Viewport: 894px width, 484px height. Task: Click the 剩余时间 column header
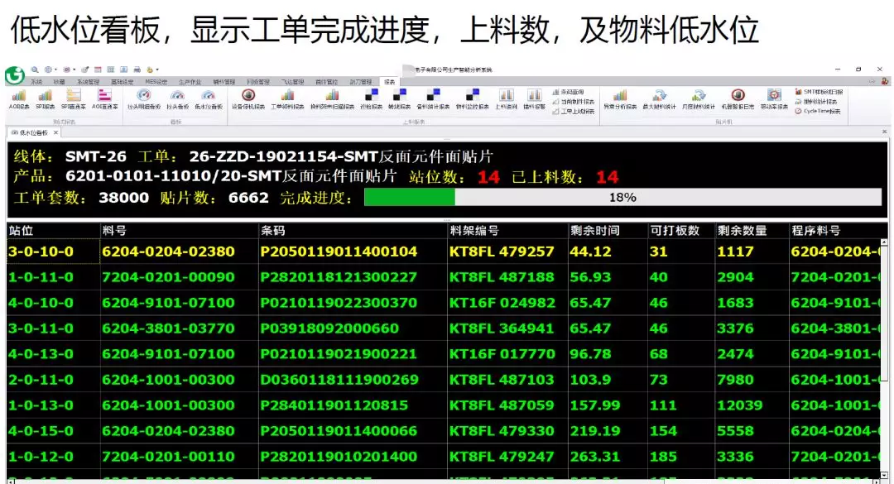(x=594, y=231)
